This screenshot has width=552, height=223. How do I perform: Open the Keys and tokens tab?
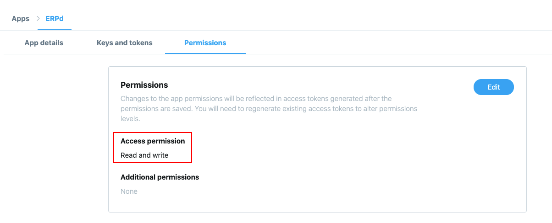[x=124, y=42]
